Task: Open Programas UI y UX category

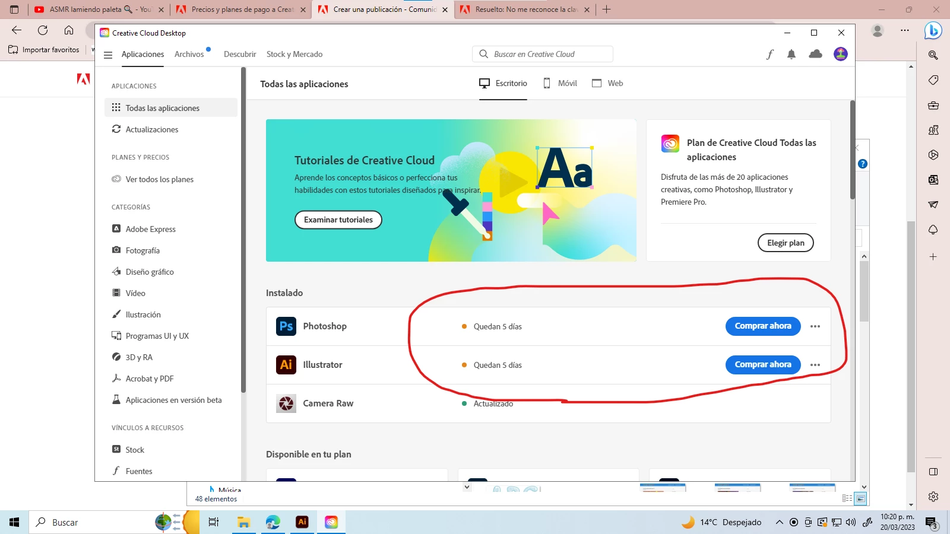Action: pos(171,336)
